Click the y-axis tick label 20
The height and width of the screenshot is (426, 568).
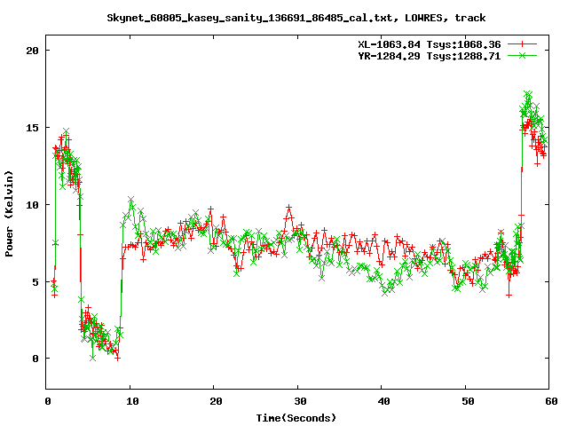click(32, 51)
